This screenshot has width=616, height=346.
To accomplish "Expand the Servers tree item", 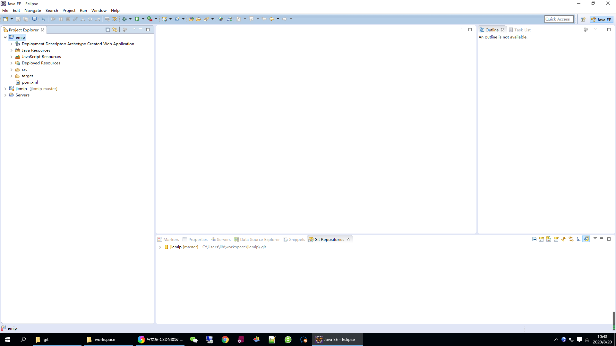I will tap(5, 95).
